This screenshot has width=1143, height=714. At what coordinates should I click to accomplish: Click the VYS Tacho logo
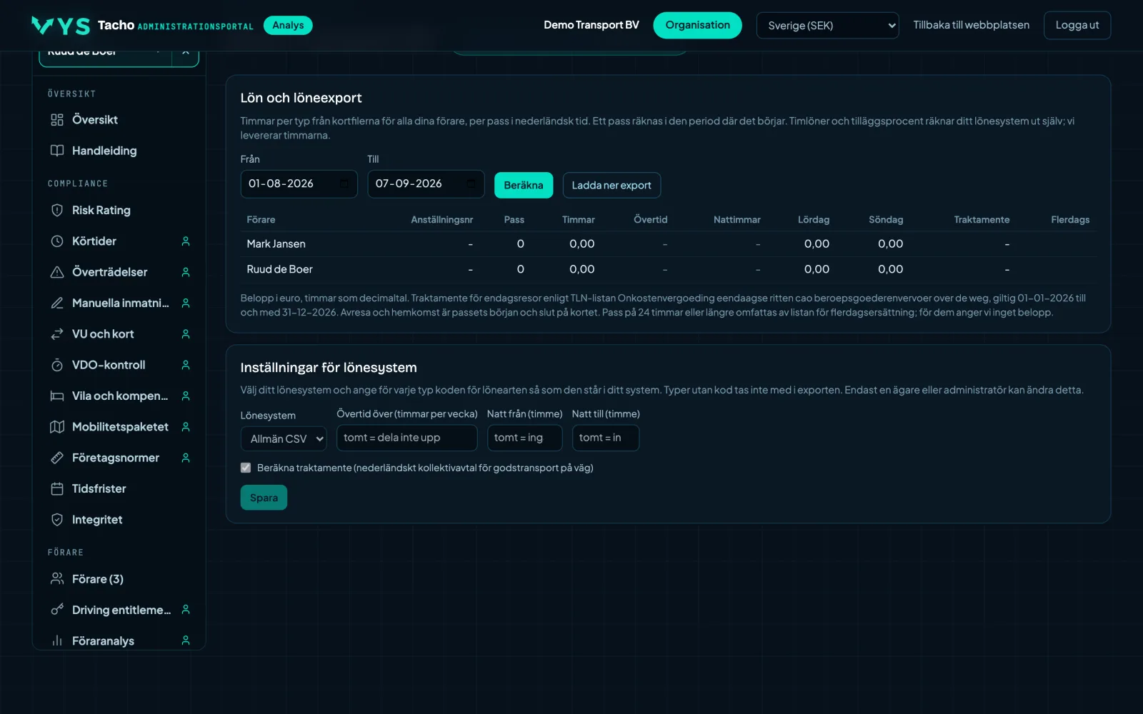[61, 26]
